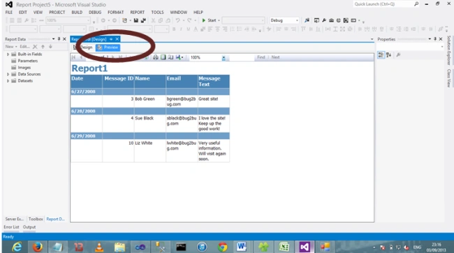454x253 pixels.
Task: Click the Print icon in the preview toolbar
Action: click(156, 57)
